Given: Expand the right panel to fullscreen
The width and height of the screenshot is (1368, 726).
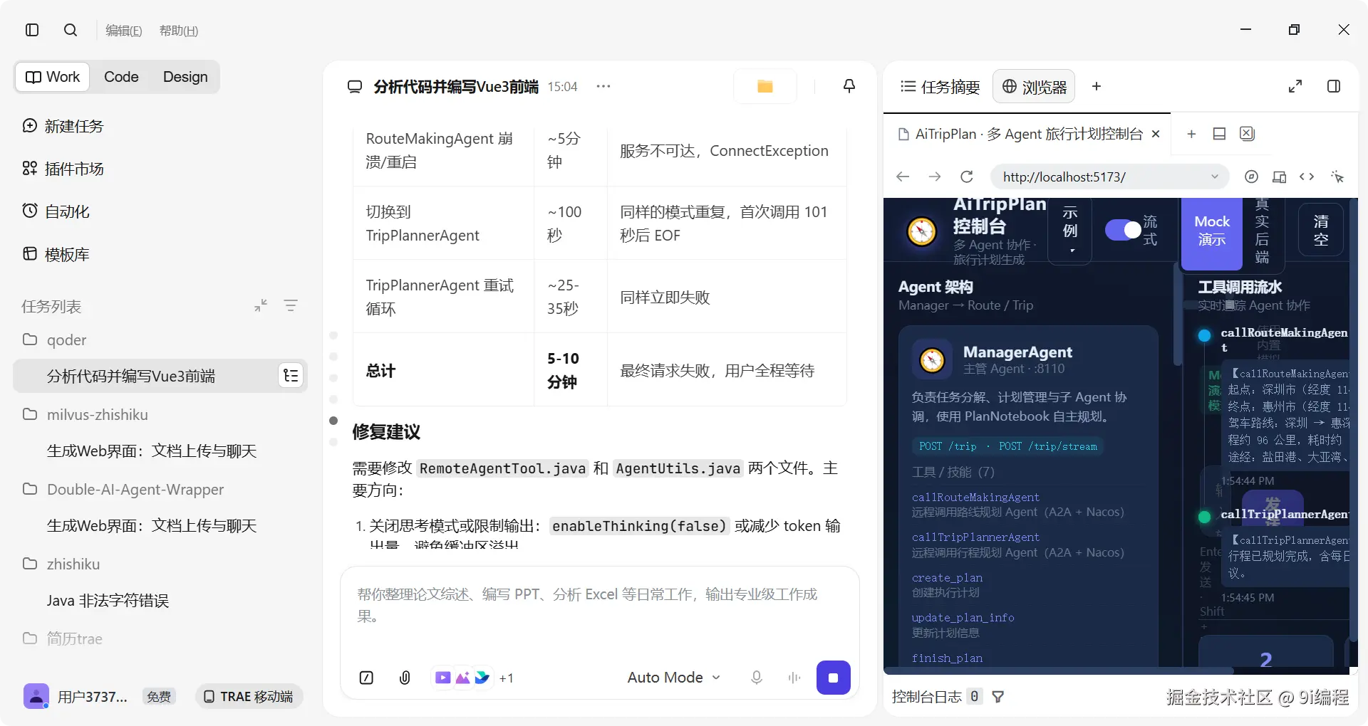Looking at the screenshot, I should [x=1295, y=86].
